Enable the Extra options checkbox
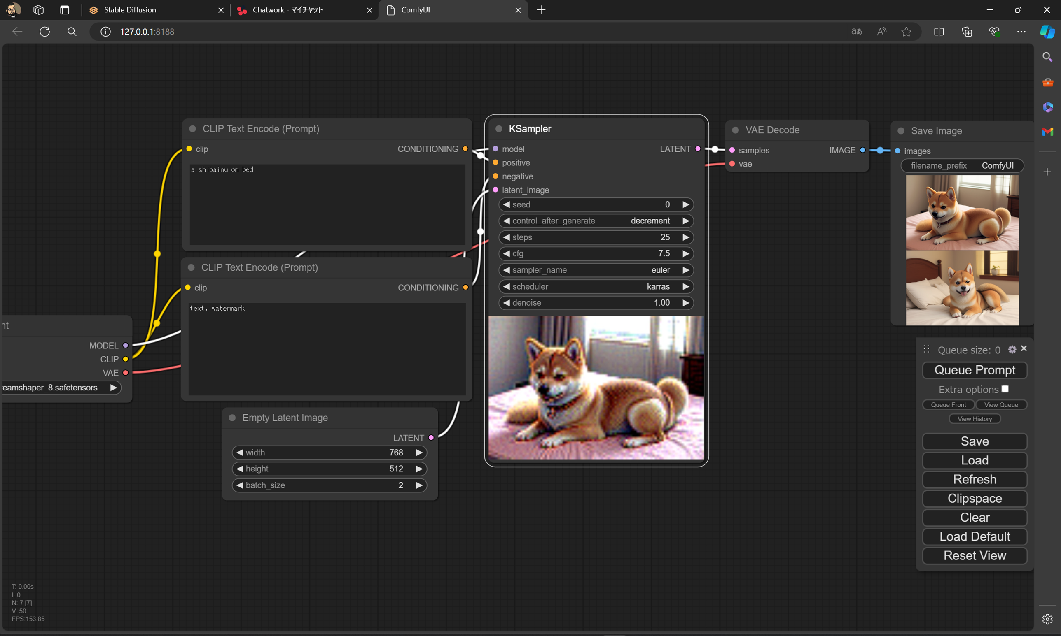The height and width of the screenshot is (636, 1061). 1005,388
